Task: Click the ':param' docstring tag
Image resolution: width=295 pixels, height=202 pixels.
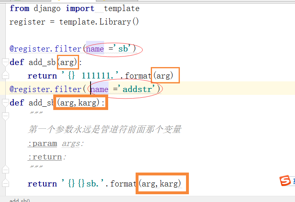Action: point(42,144)
